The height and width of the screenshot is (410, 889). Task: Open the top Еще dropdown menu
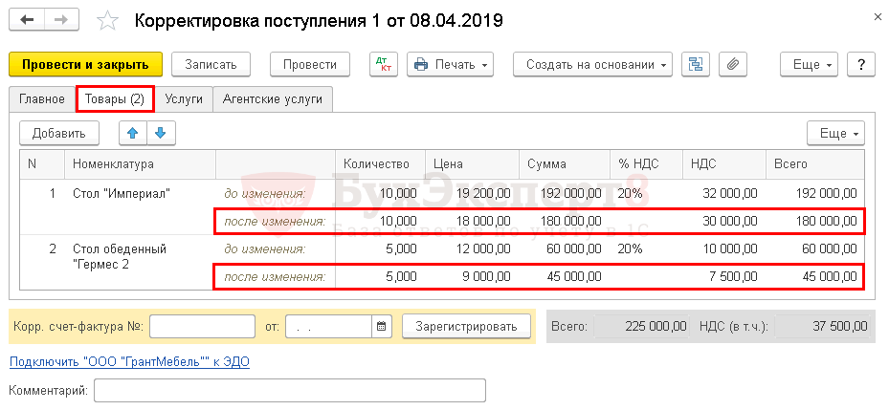811,64
